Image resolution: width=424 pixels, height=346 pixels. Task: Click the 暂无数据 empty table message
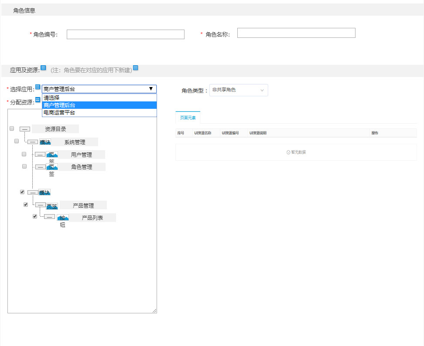pos(296,152)
